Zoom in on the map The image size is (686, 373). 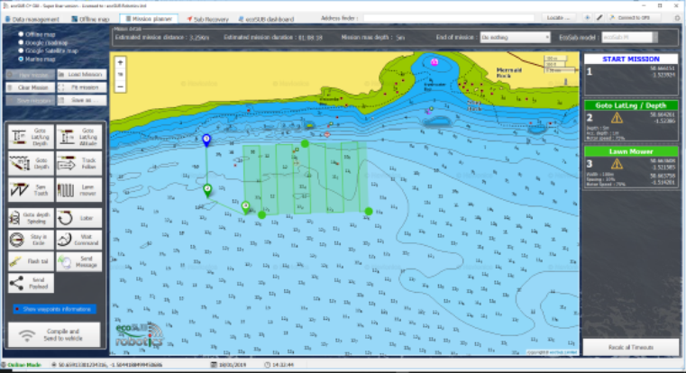click(121, 62)
